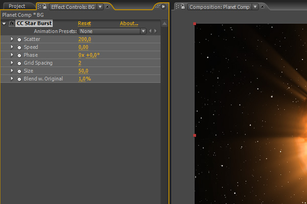Select the Effect Controls: BG tab
Image resolution: width=307 pixels, height=204 pixels.
point(73,7)
